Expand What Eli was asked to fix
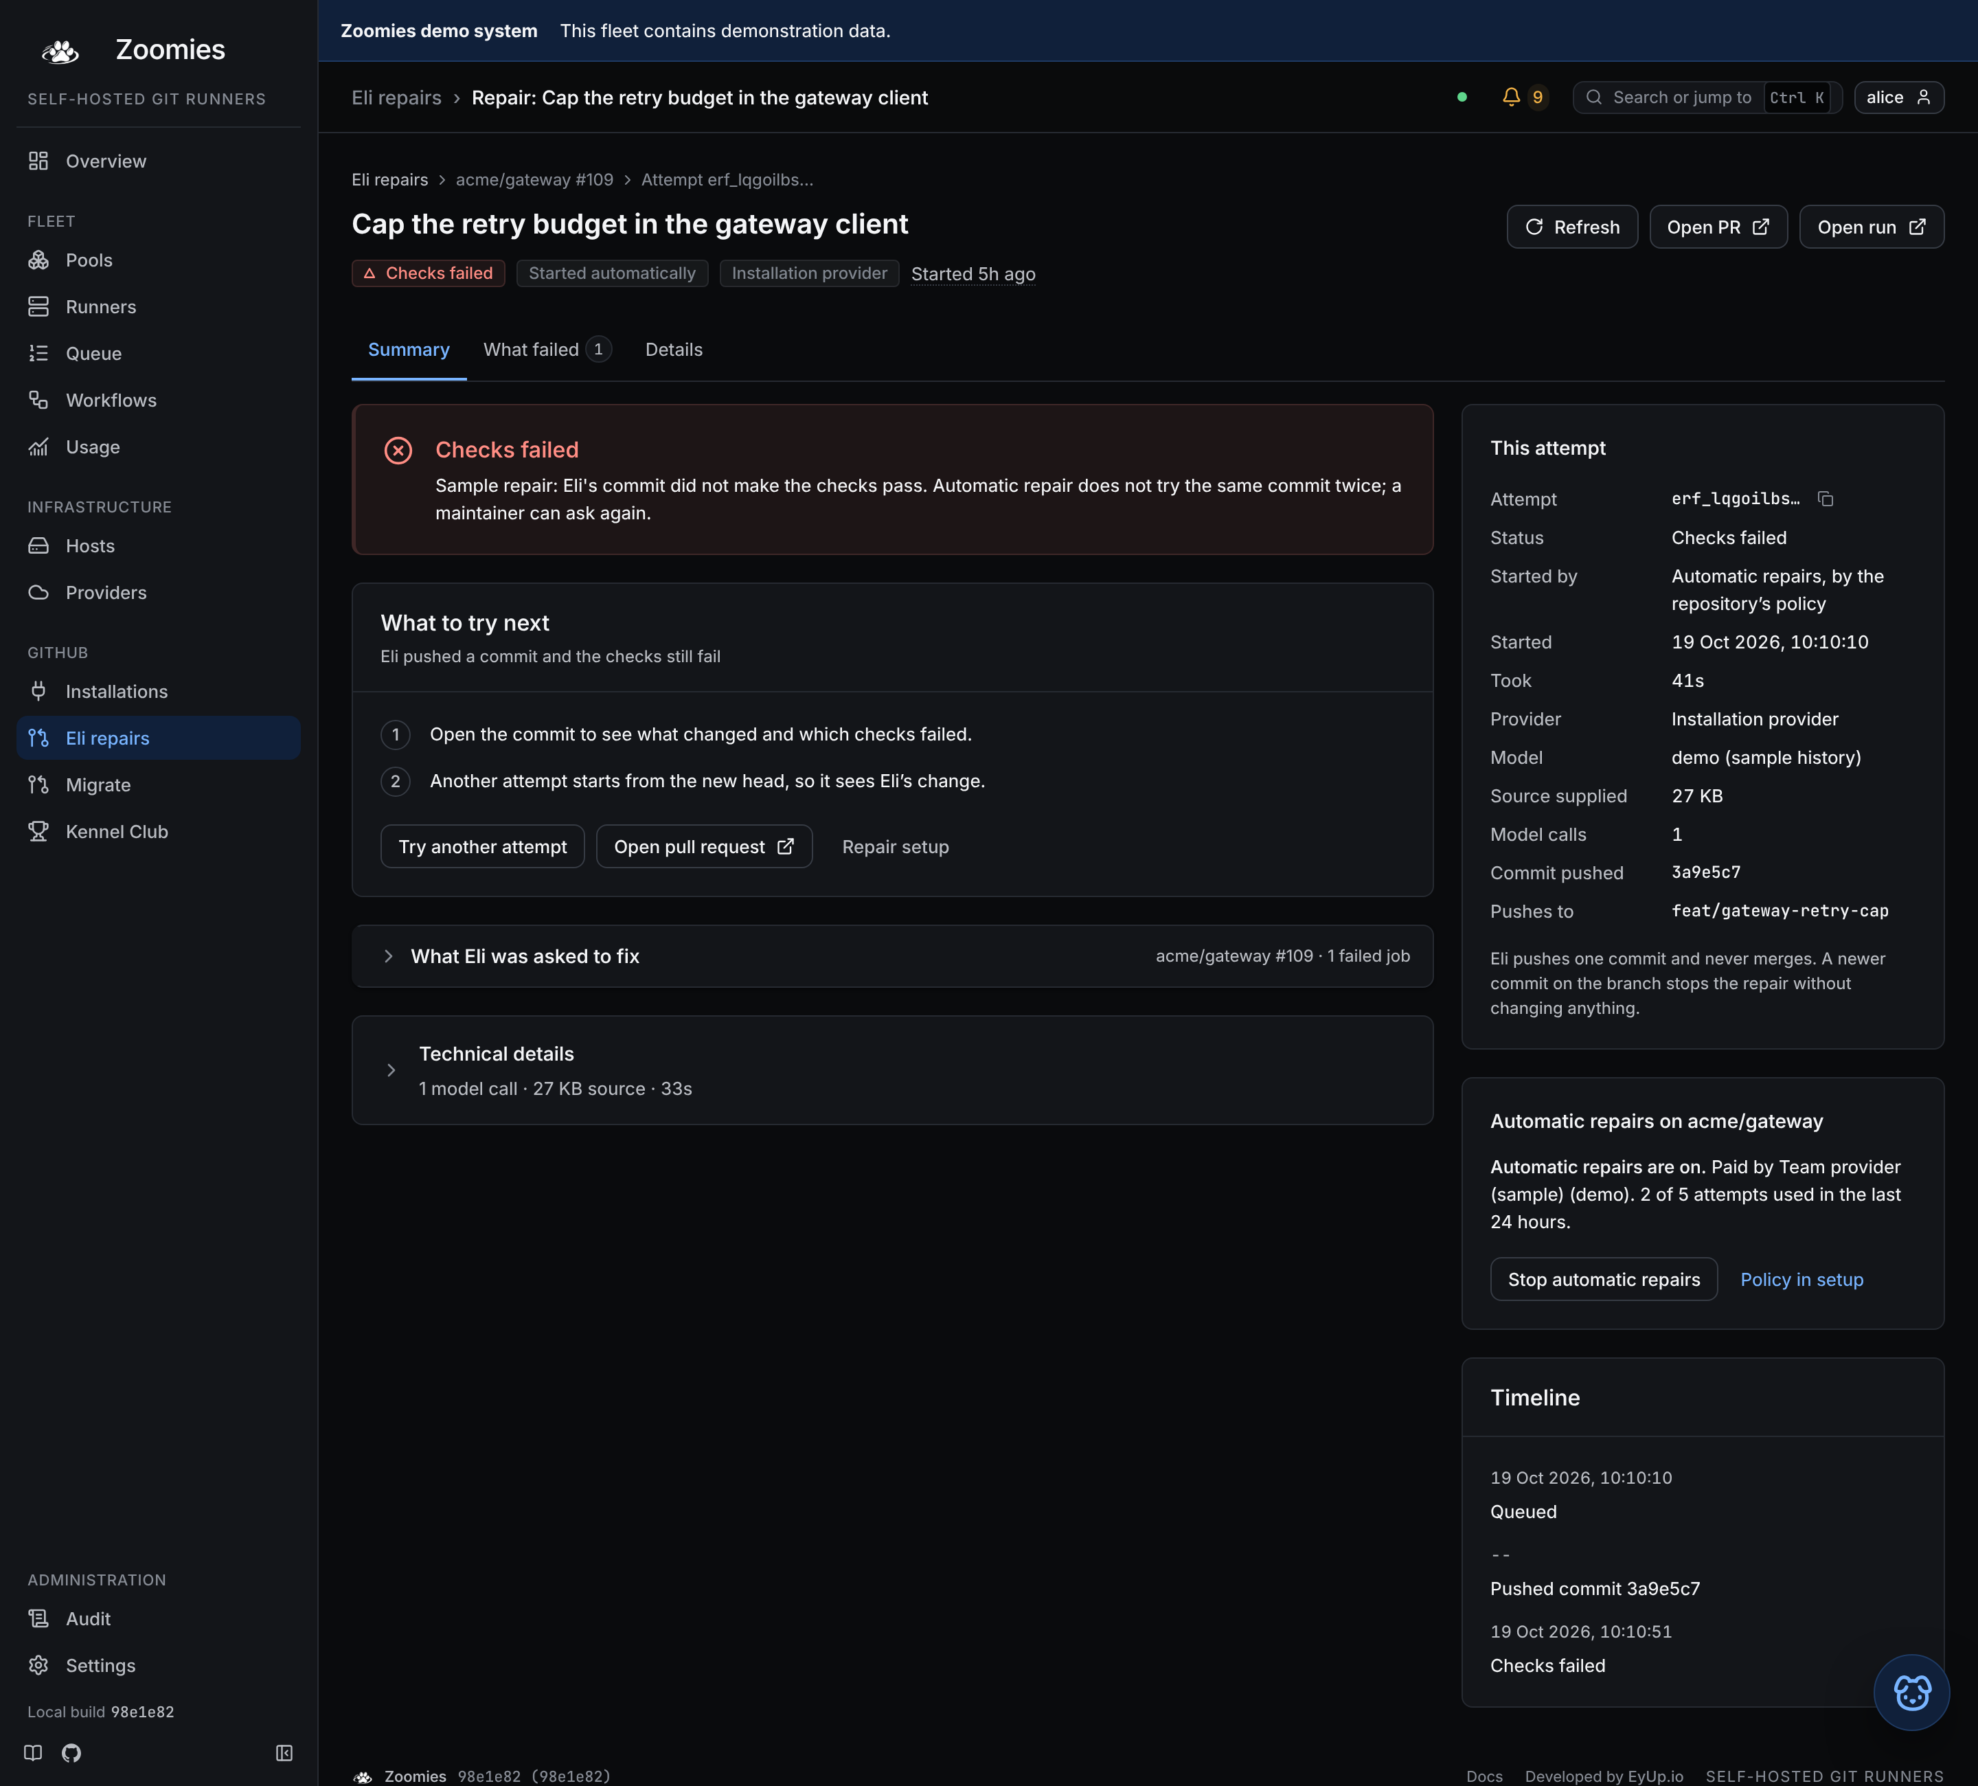The height and width of the screenshot is (1786, 1978). [892, 956]
